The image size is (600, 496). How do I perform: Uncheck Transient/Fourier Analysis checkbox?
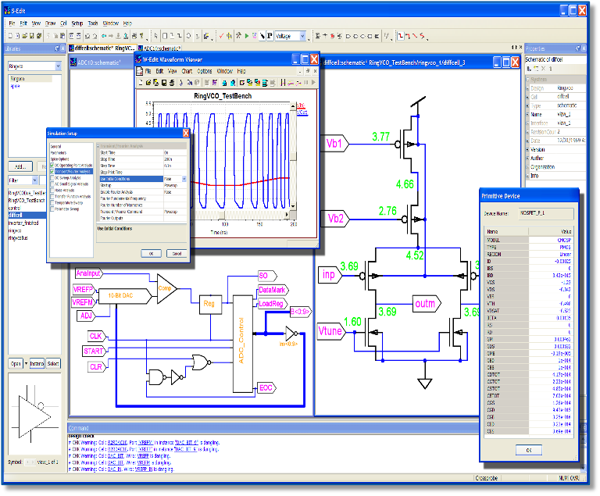coord(52,172)
